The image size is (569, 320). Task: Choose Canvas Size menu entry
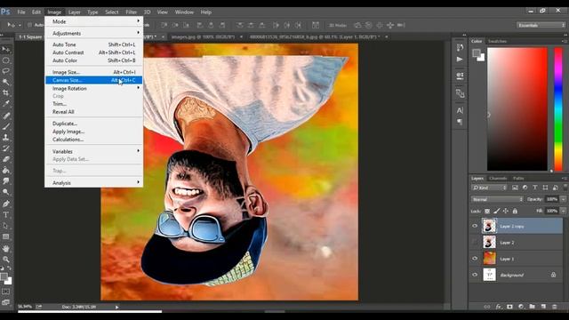94,80
